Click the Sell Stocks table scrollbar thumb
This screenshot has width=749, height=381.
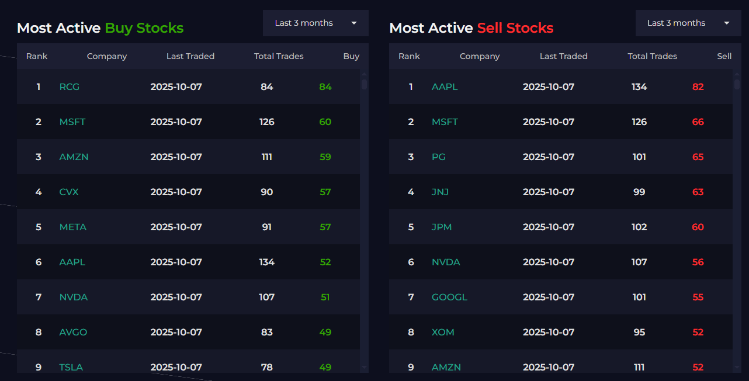tap(737, 84)
